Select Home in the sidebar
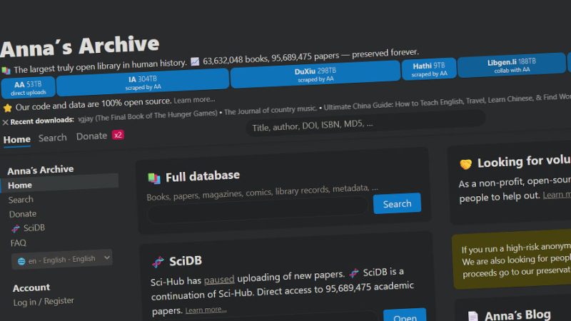 tap(60, 184)
